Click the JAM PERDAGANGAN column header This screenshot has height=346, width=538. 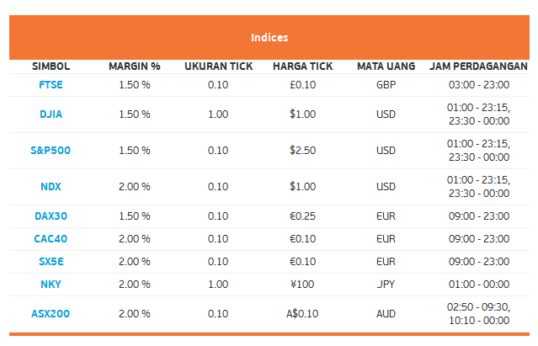[x=478, y=67]
